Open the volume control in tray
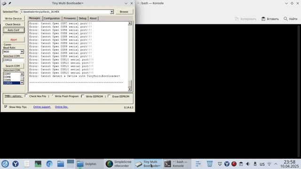 click(248, 164)
